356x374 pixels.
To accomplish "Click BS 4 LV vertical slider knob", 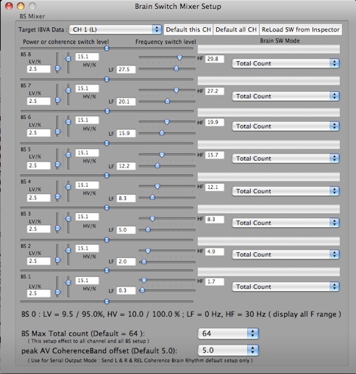I will [x=58, y=197].
